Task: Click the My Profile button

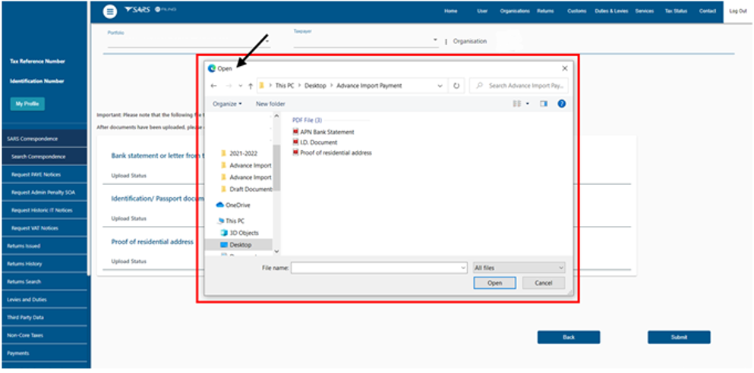Action: 27,104
